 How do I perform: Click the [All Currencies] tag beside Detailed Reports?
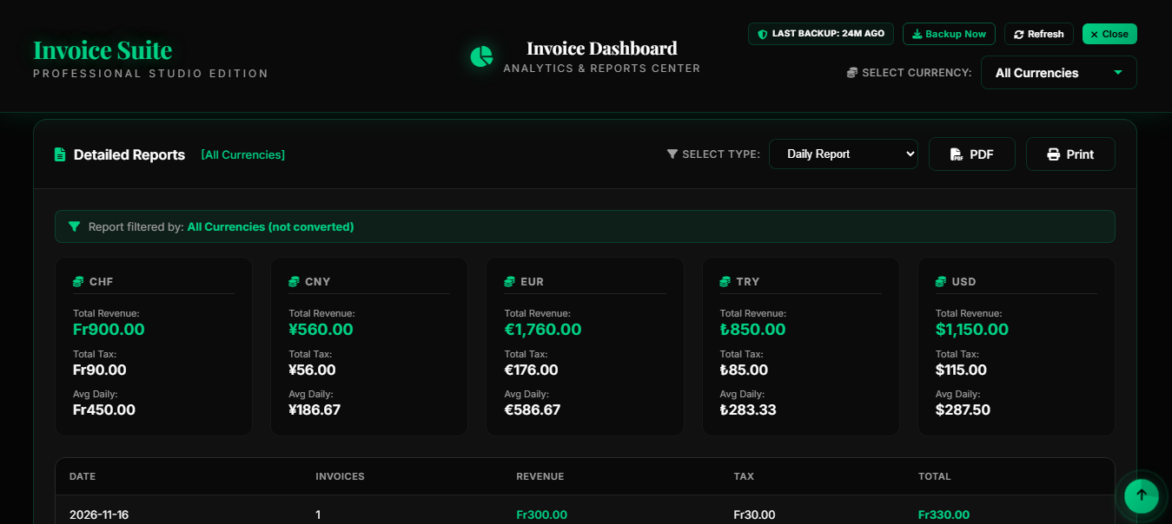point(243,154)
